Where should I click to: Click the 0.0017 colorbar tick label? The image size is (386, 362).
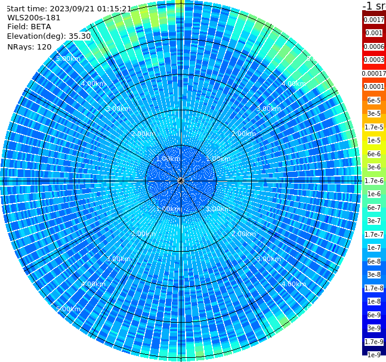[x=374, y=20]
